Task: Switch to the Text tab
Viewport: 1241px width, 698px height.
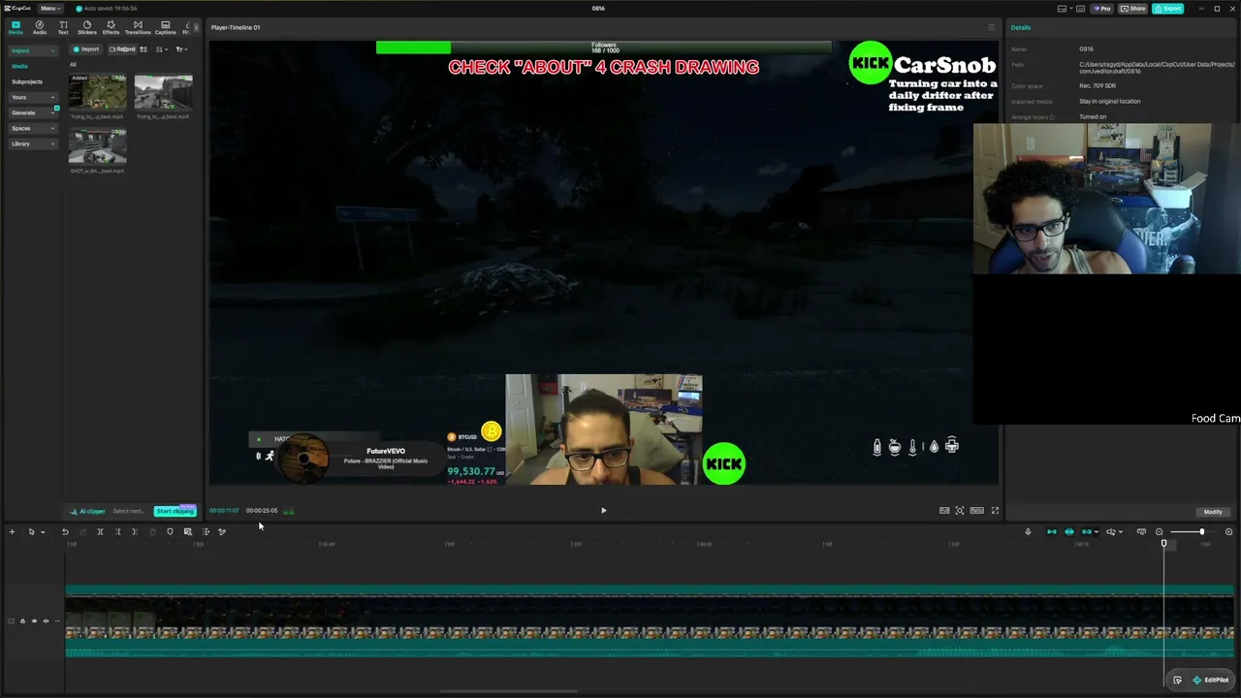Action: tap(63, 27)
